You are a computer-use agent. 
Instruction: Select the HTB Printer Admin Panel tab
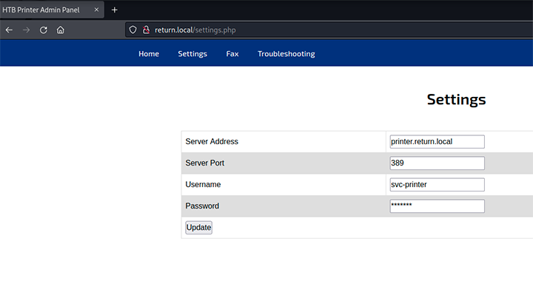(x=52, y=10)
